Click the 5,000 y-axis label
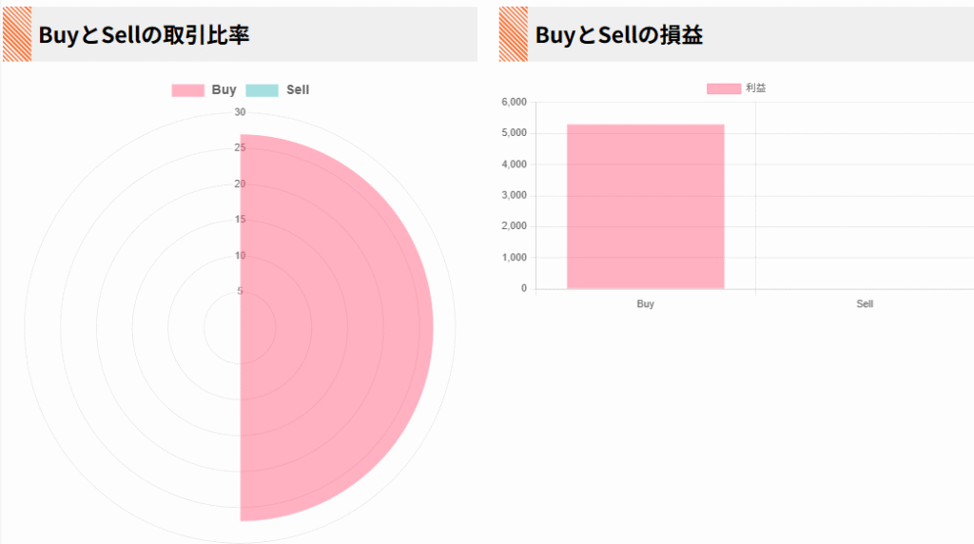Viewport: 974px width, 544px height. click(515, 133)
